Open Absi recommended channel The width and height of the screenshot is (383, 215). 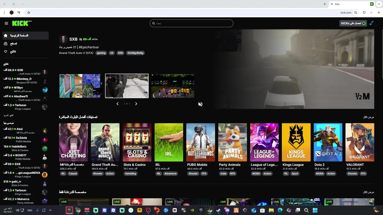25,131
